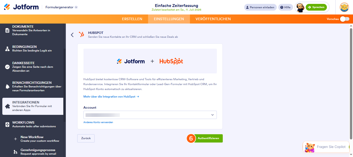Click Personen einladen button
This screenshot has height=157, width=353.
click(260, 7)
